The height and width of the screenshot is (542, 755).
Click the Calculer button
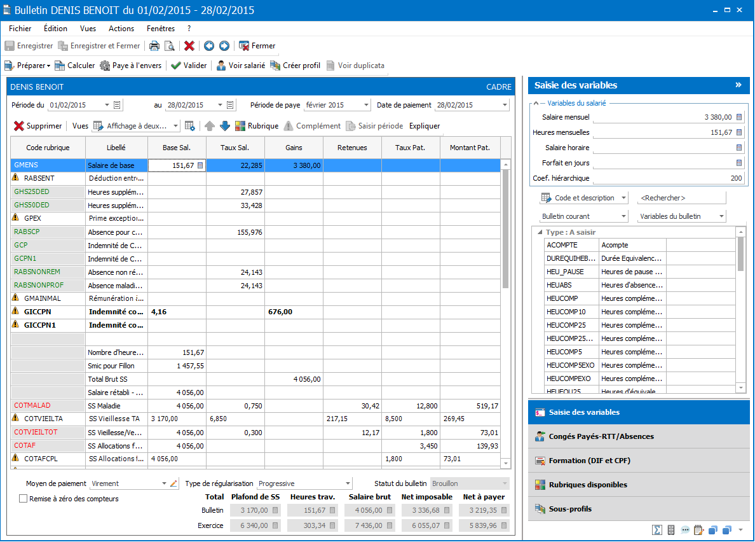click(75, 66)
